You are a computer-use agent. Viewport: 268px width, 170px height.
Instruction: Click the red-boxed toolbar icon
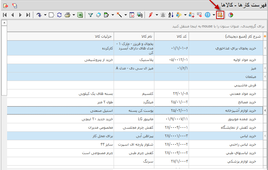coord(220,15)
